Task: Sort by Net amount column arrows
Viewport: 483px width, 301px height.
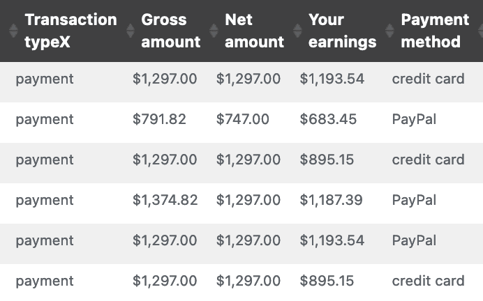Action: click(214, 31)
